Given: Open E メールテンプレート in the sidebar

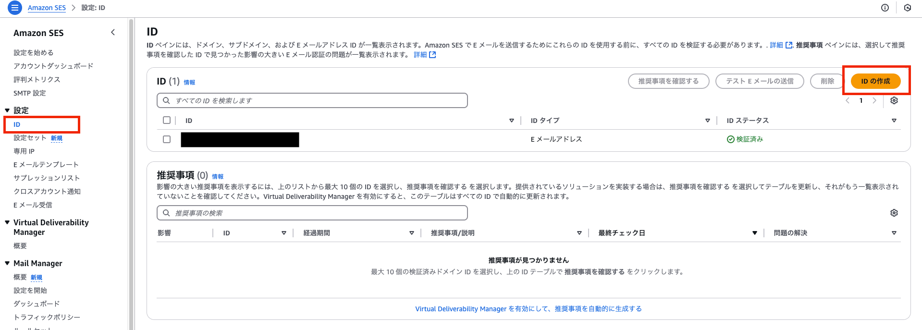Looking at the screenshot, I should click(46, 165).
